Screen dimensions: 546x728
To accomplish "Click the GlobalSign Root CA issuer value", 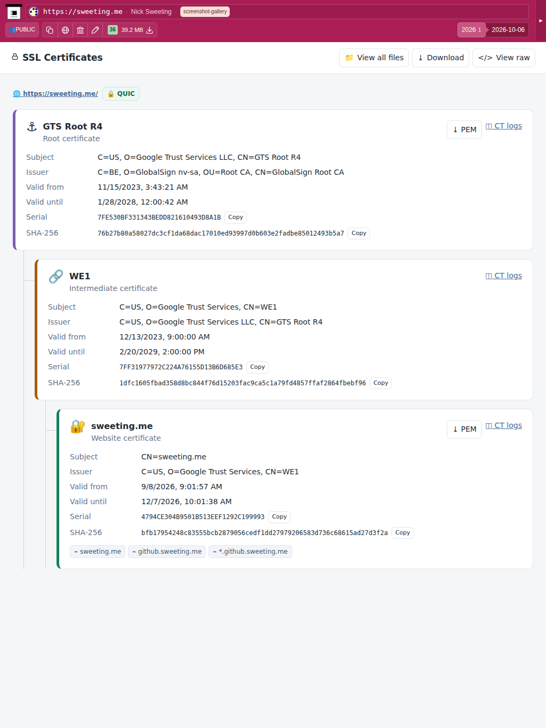I will point(221,172).
